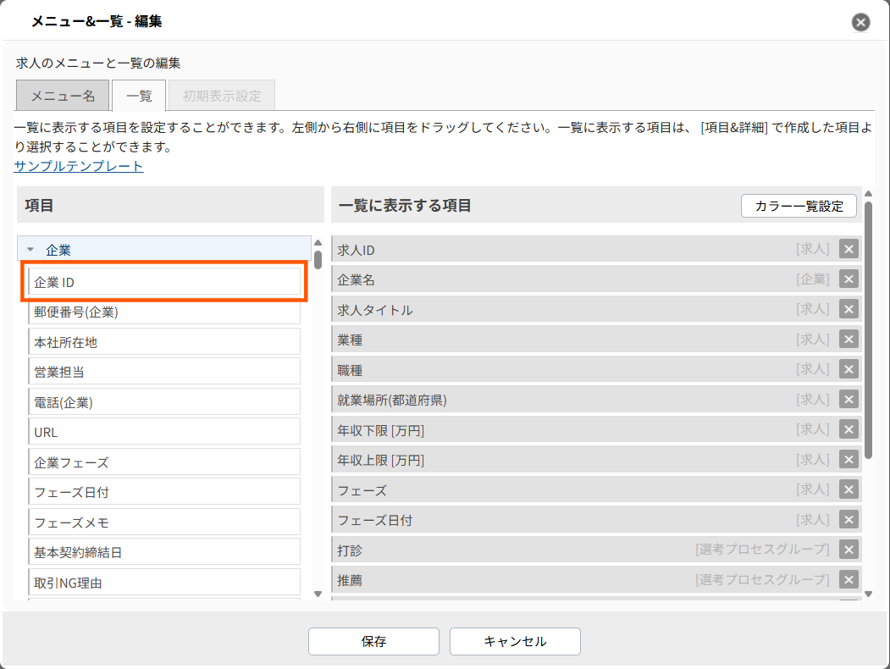890x669 pixels.
Task: Remove フェーズ [求人] row with its X icon
Action: pyautogui.click(x=849, y=489)
